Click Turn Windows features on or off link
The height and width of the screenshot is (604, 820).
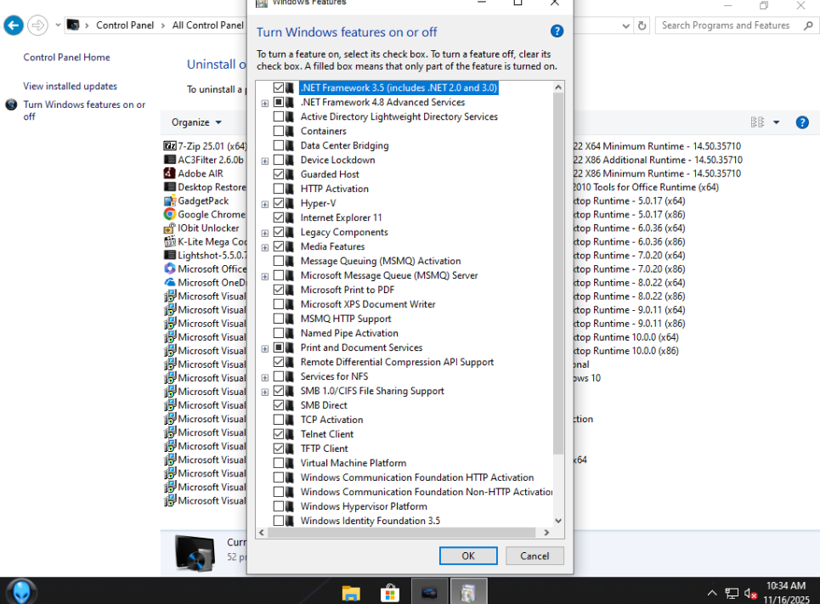[84, 110]
